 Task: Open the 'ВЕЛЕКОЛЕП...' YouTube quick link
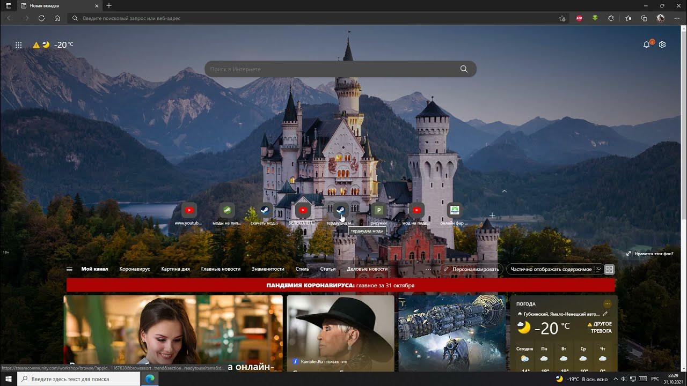[x=303, y=214]
